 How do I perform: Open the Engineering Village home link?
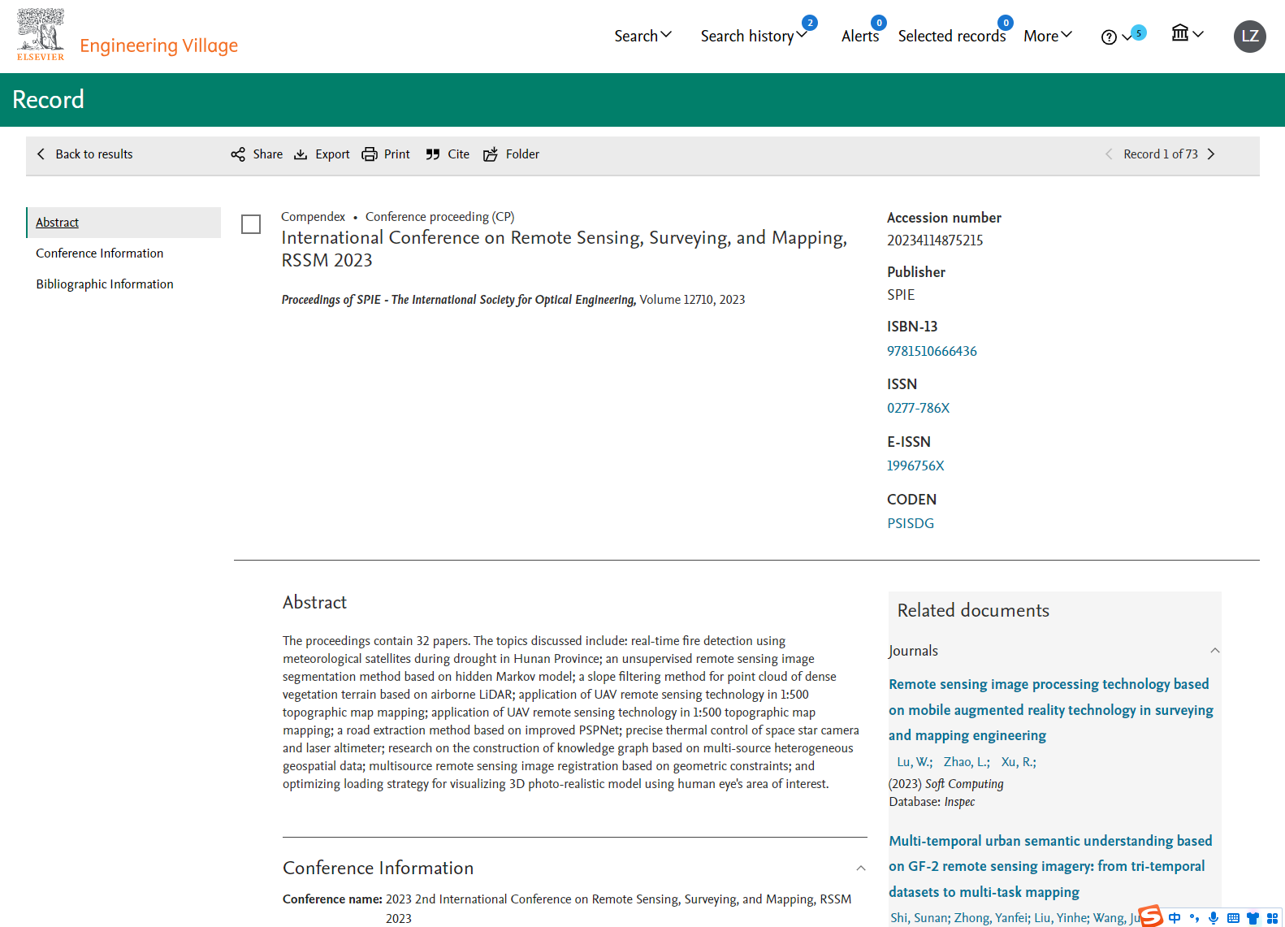click(x=158, y=45)
